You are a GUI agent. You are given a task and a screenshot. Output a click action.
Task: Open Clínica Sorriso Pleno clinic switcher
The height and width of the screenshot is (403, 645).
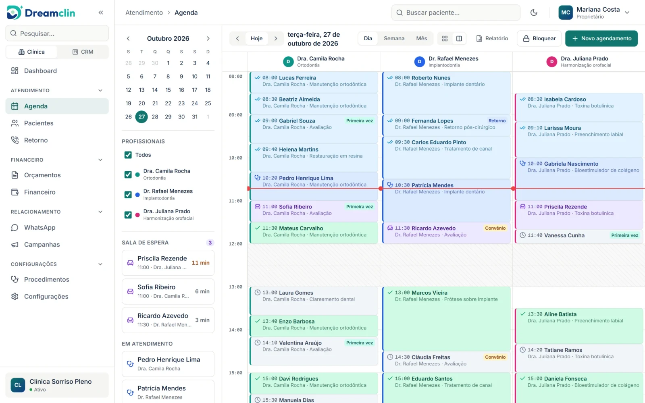pyautogui.click(x=57, y=385)
